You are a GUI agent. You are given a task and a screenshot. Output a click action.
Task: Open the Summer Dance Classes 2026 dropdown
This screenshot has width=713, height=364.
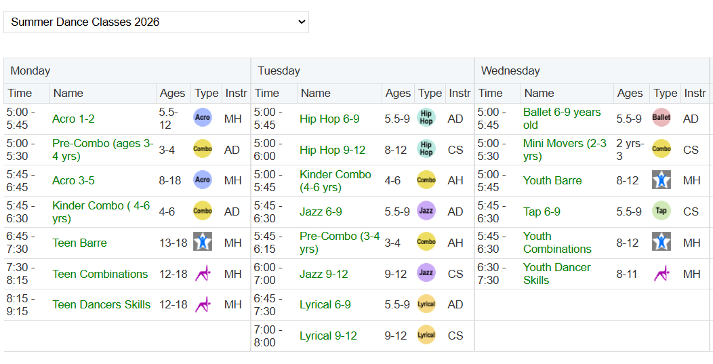(x=156, y=22)
